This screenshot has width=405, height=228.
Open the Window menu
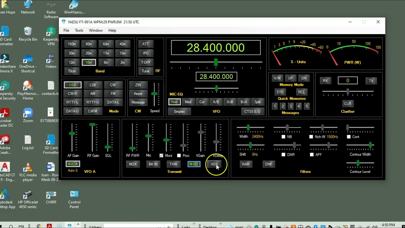(x=96, y=30)
